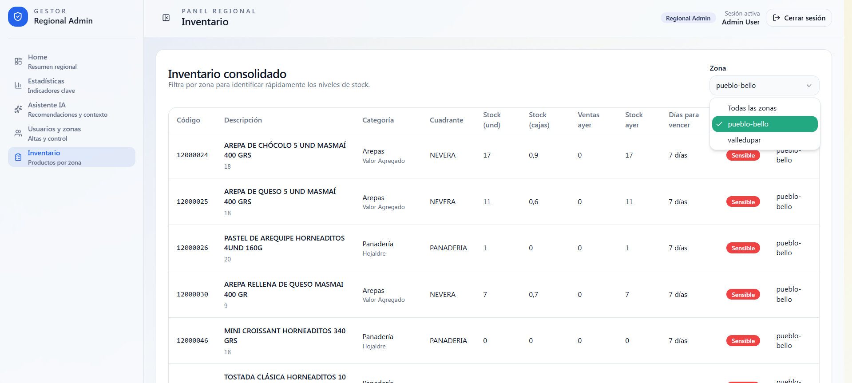This screenshot has width=852, height=383.
Task: Click Código column header
Action: point(188,120)
